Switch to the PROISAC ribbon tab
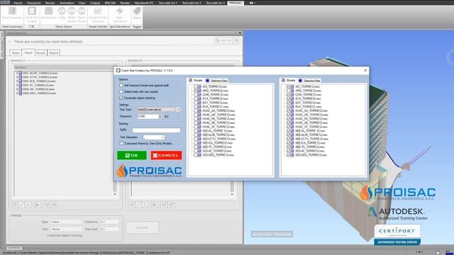This screenshot has width=454, height=255. (x=236, y=3)
